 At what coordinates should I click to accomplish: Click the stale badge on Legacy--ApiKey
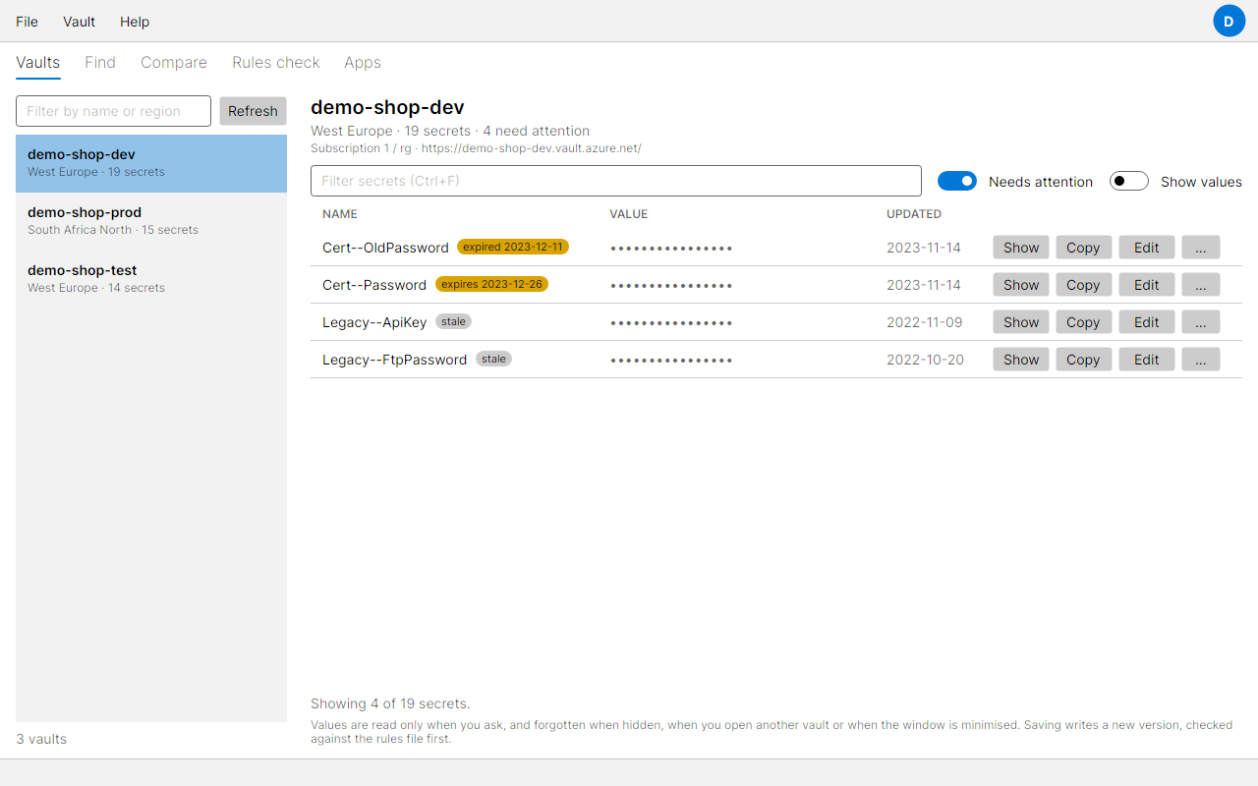tap(453, 321)
